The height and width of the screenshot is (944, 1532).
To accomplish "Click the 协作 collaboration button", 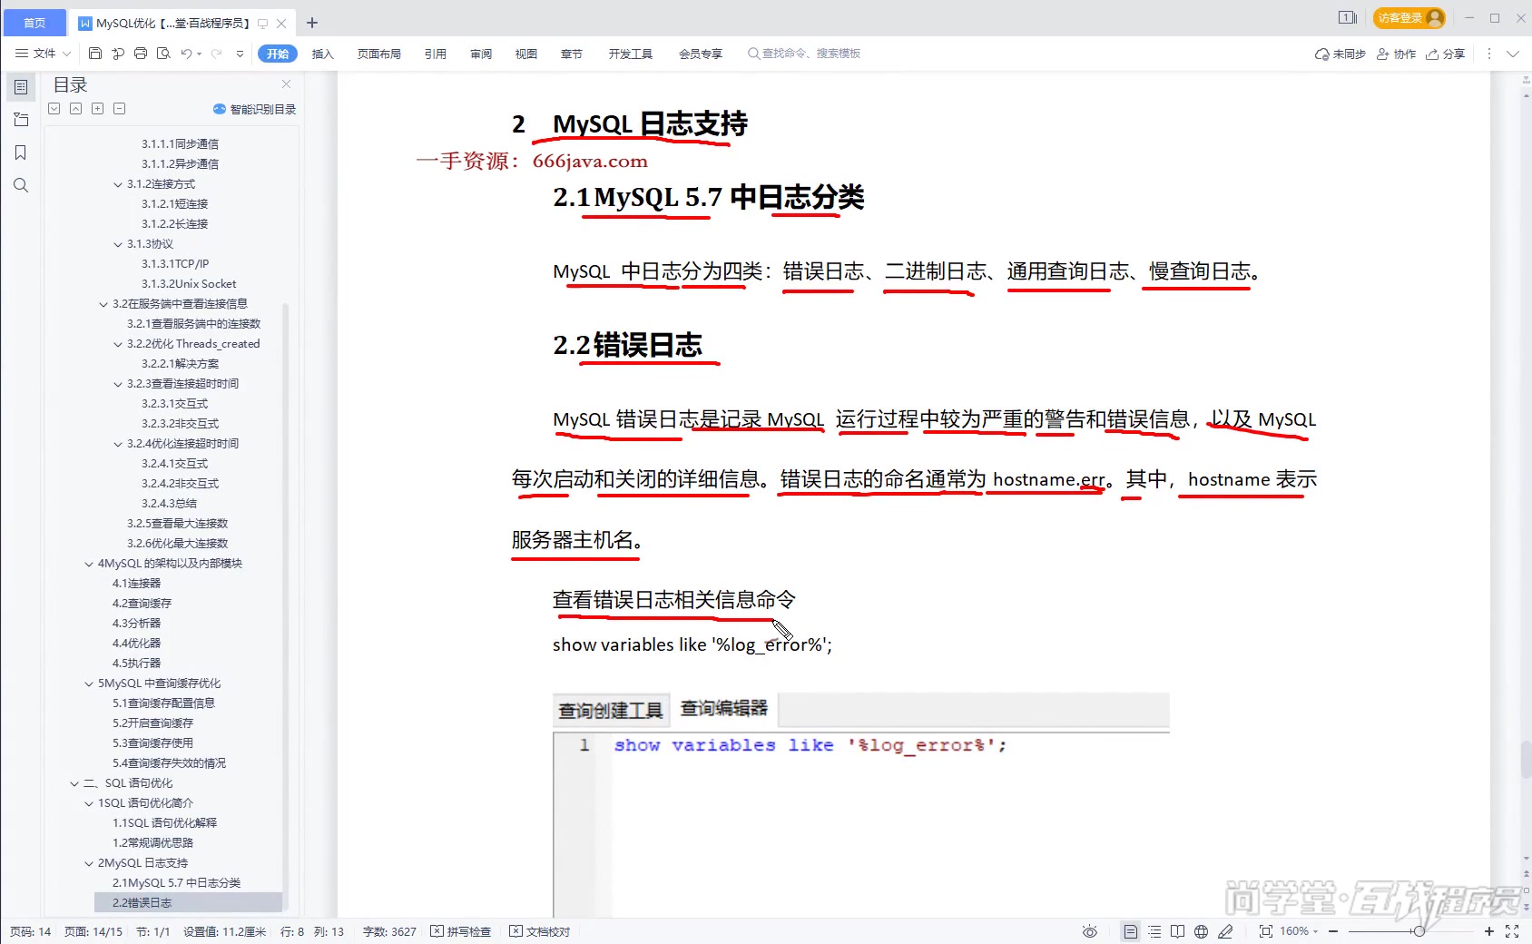I will [1396, 54].
